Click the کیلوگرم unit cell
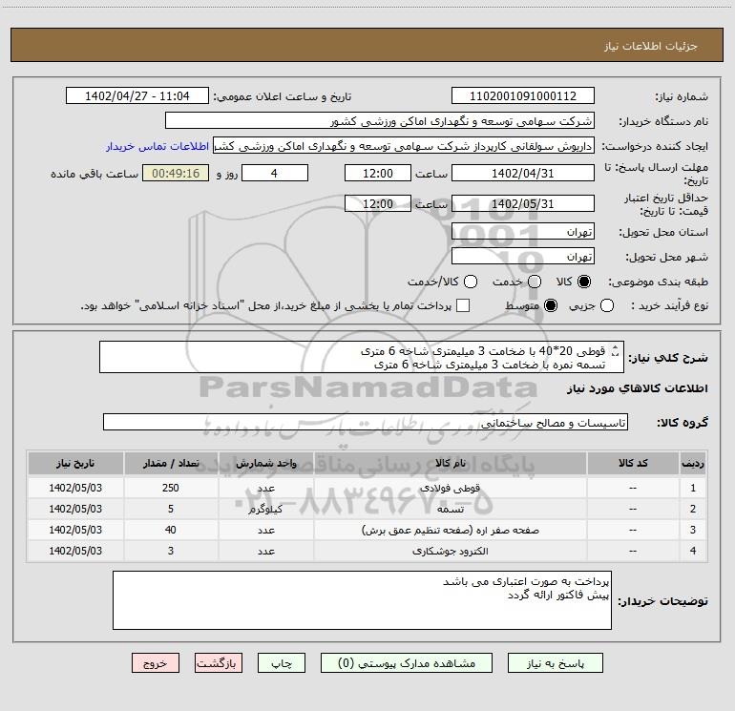Screen dimensions: 735x711 click(x=265, y=509)
